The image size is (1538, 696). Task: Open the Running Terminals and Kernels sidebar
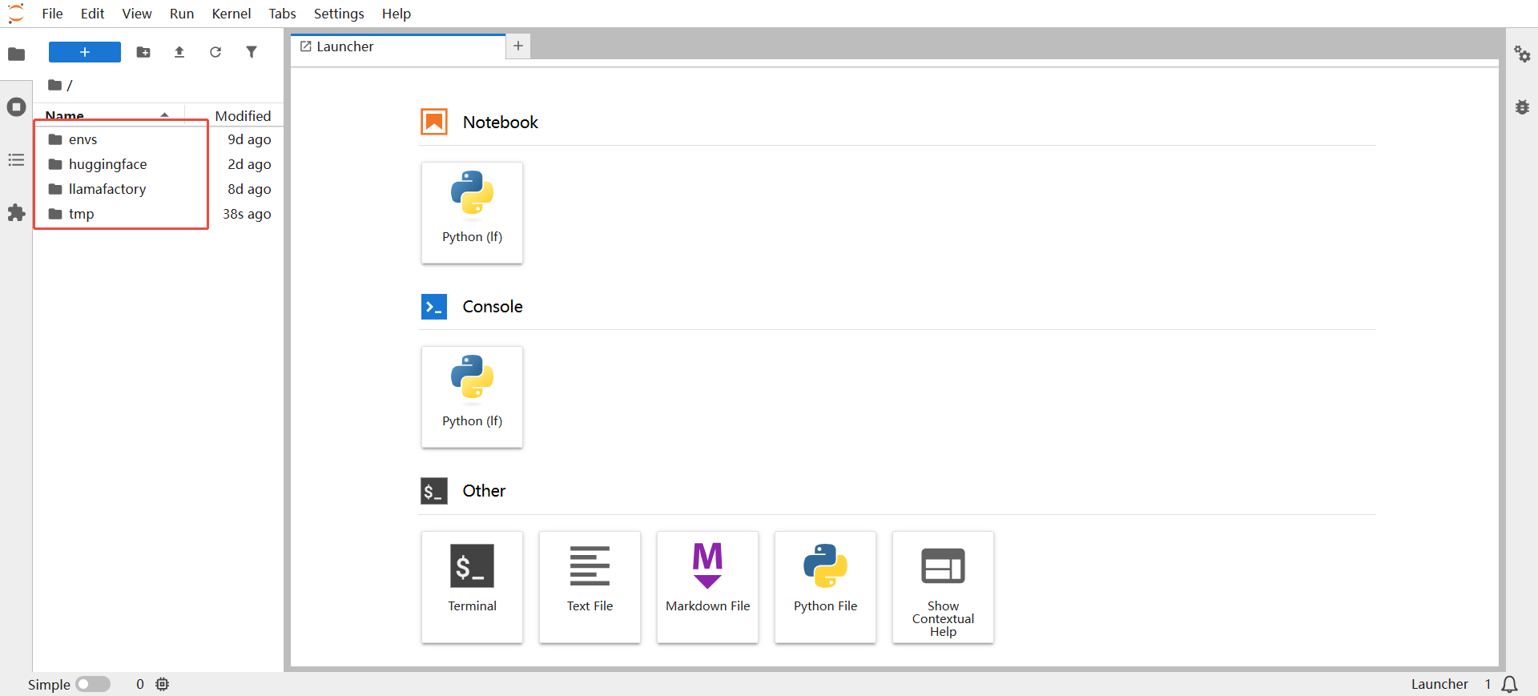[x=16, y=107]
